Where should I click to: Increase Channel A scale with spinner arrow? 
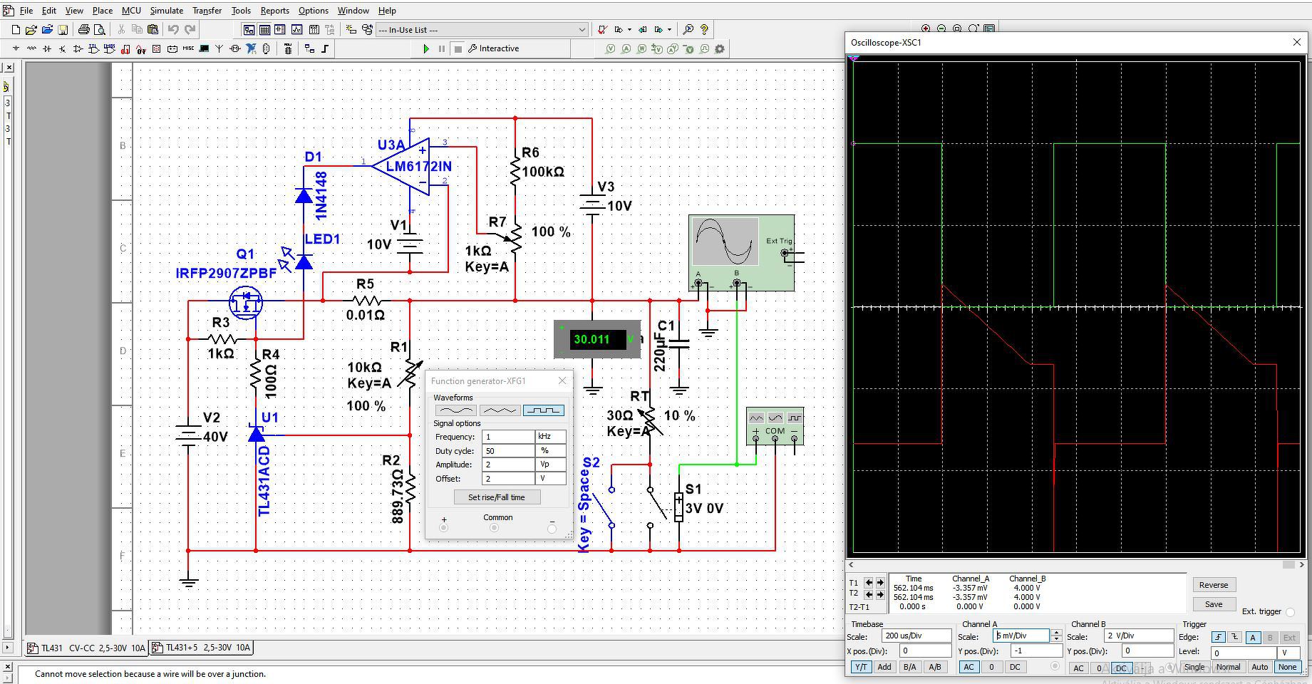[x=1056, y=633]
